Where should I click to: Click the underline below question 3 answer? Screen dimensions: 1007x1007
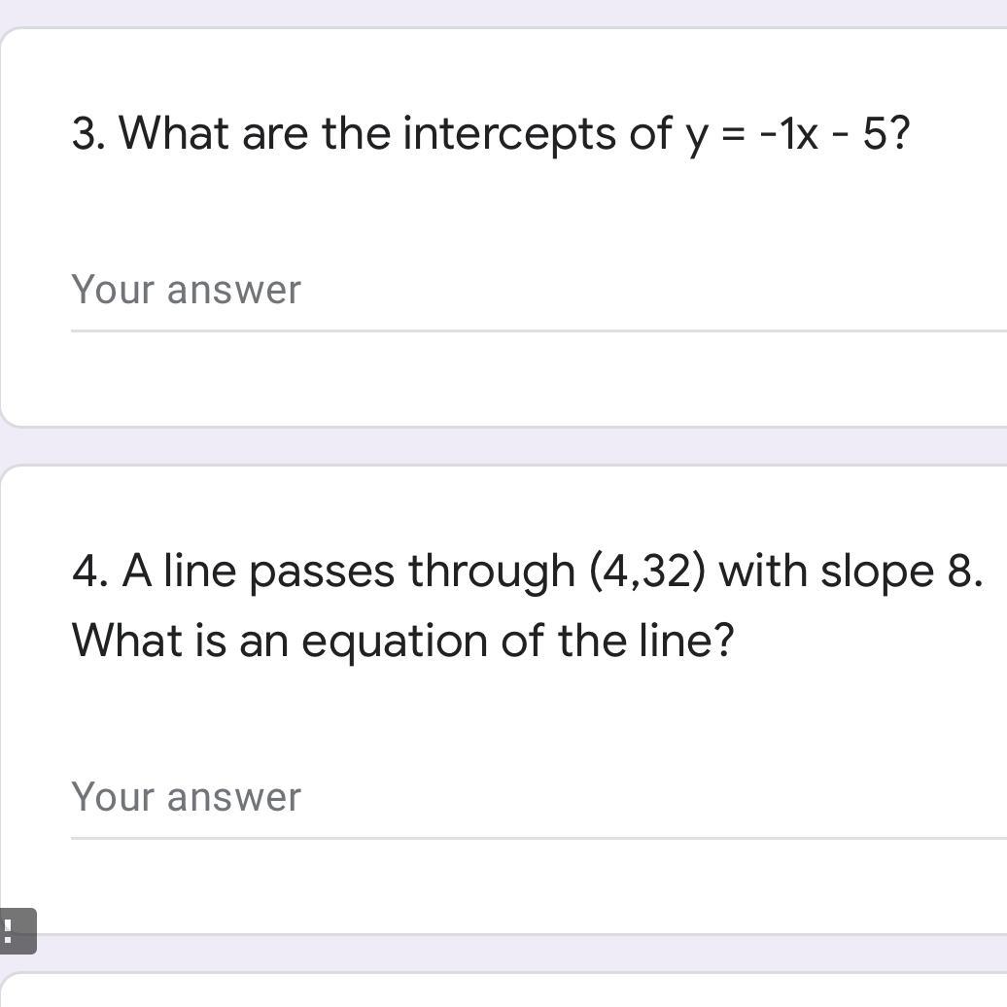pos(535,330)
